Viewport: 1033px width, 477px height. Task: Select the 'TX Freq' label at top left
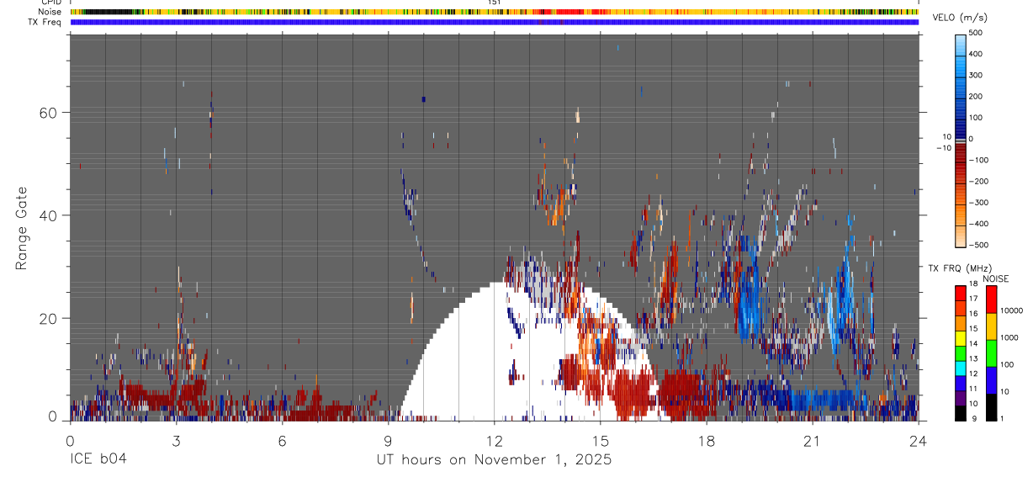pyautogui.click(x=45, y=22)
